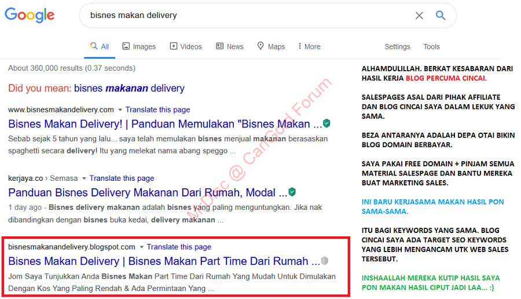Click green shield icon beside kerjaya.co result title

point(292,192)
